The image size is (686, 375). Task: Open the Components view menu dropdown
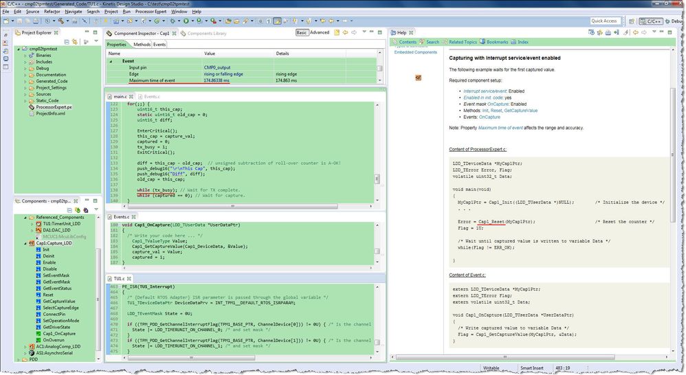click(x=96, y=210)
